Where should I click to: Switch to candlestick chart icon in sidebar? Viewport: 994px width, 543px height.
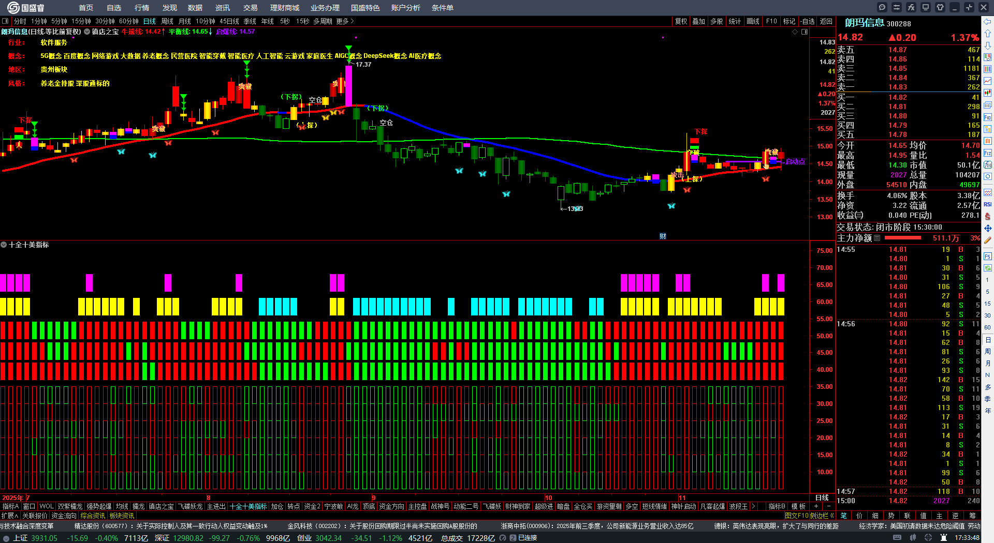point(988,93)
